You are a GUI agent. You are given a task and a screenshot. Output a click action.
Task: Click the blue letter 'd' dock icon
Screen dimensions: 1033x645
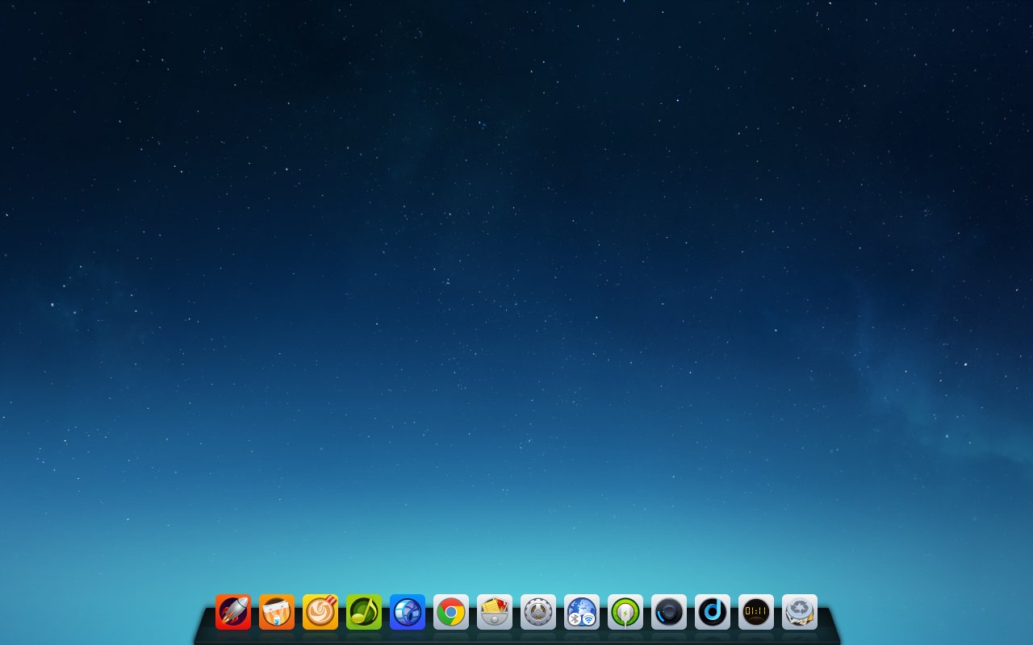click(713, 612)
